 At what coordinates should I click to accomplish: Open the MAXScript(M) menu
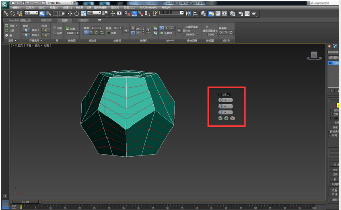coord(148,7)
